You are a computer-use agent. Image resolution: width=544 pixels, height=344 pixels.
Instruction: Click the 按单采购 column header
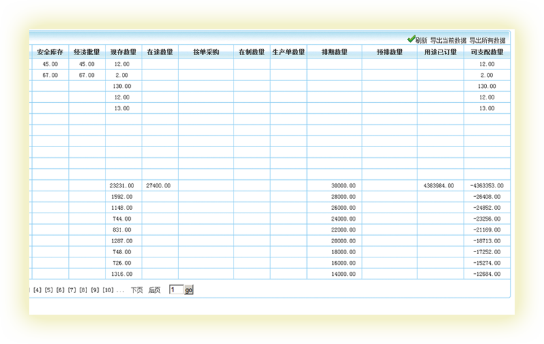(x=206, y=52)
